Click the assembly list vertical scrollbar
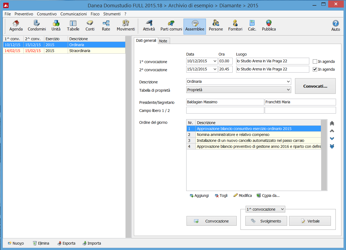 [x=128, y=137]
